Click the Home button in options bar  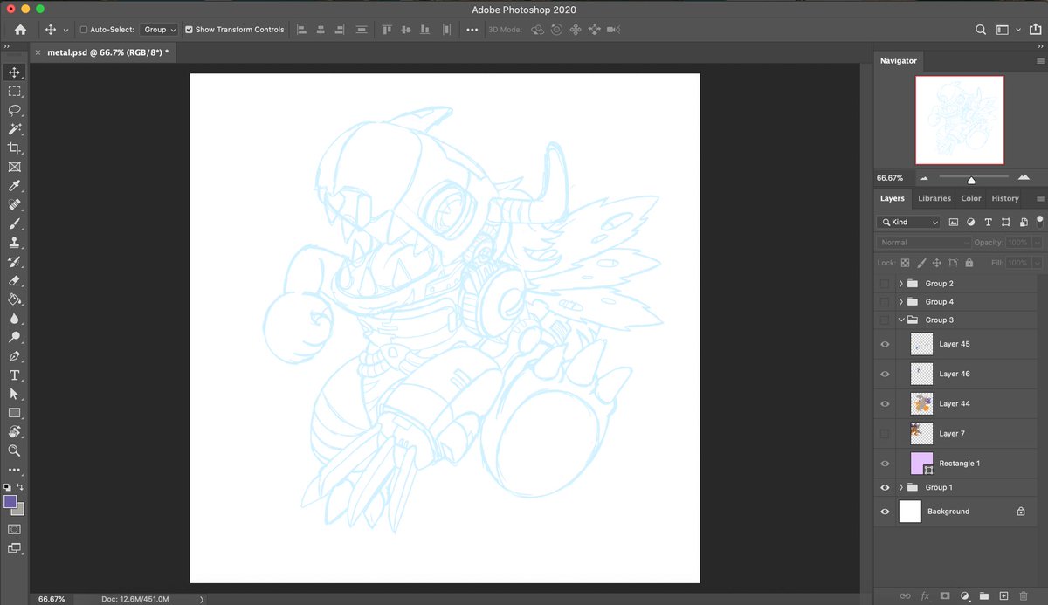point(20,29)
